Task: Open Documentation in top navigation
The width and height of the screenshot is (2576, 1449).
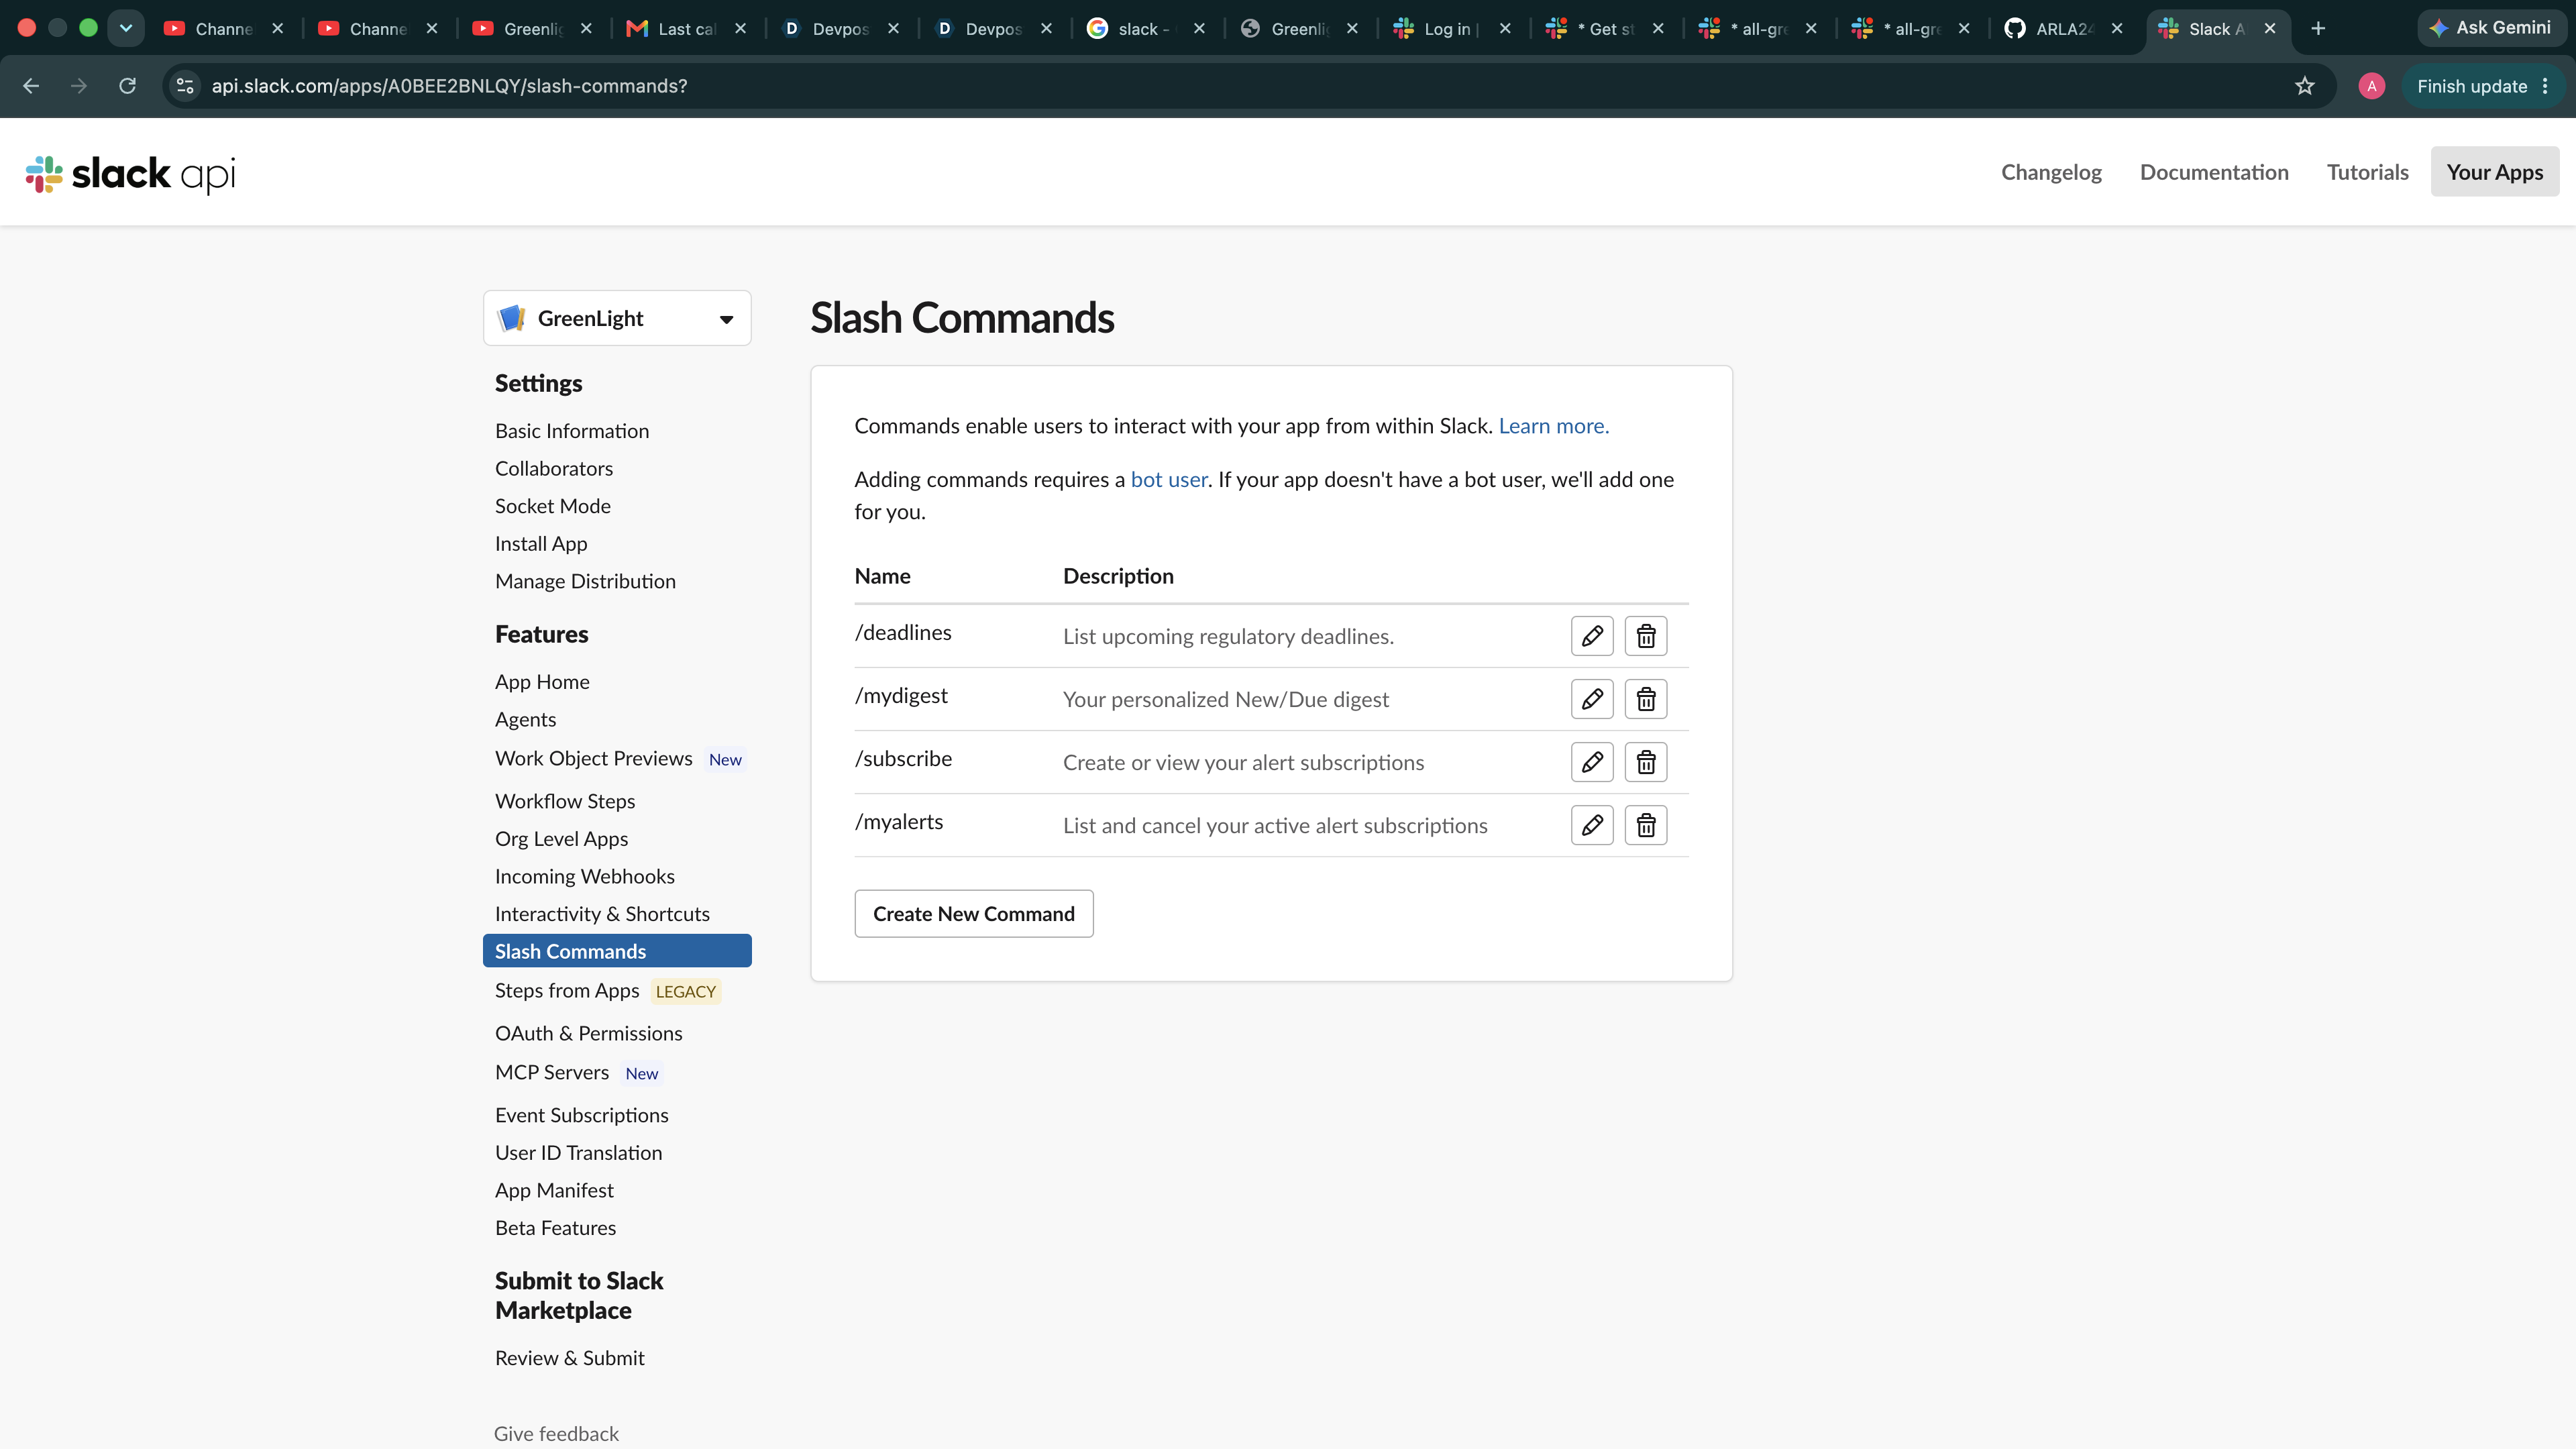Action: 2214,172
